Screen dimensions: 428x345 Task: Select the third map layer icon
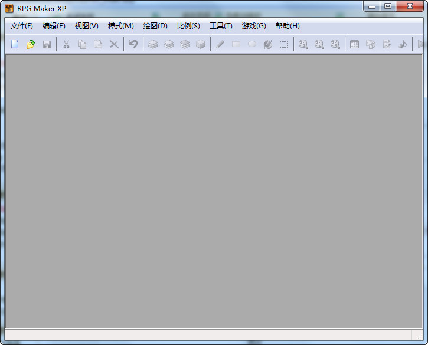(x=185, y=44)
